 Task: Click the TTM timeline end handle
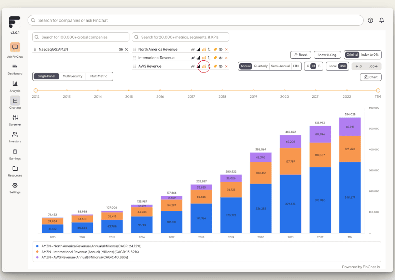coord(378,90)
